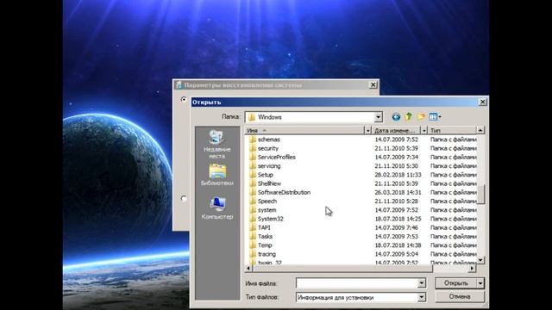
Task: Sort by the Тип column header
Action: 452,130
